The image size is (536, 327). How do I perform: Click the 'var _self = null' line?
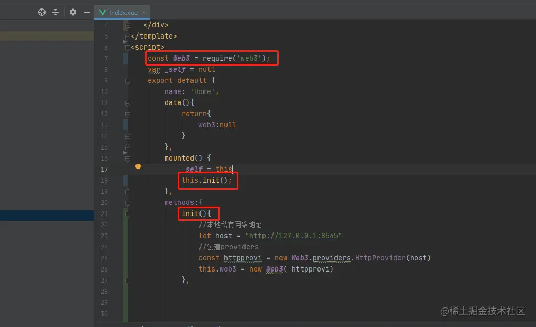[181, 70]
